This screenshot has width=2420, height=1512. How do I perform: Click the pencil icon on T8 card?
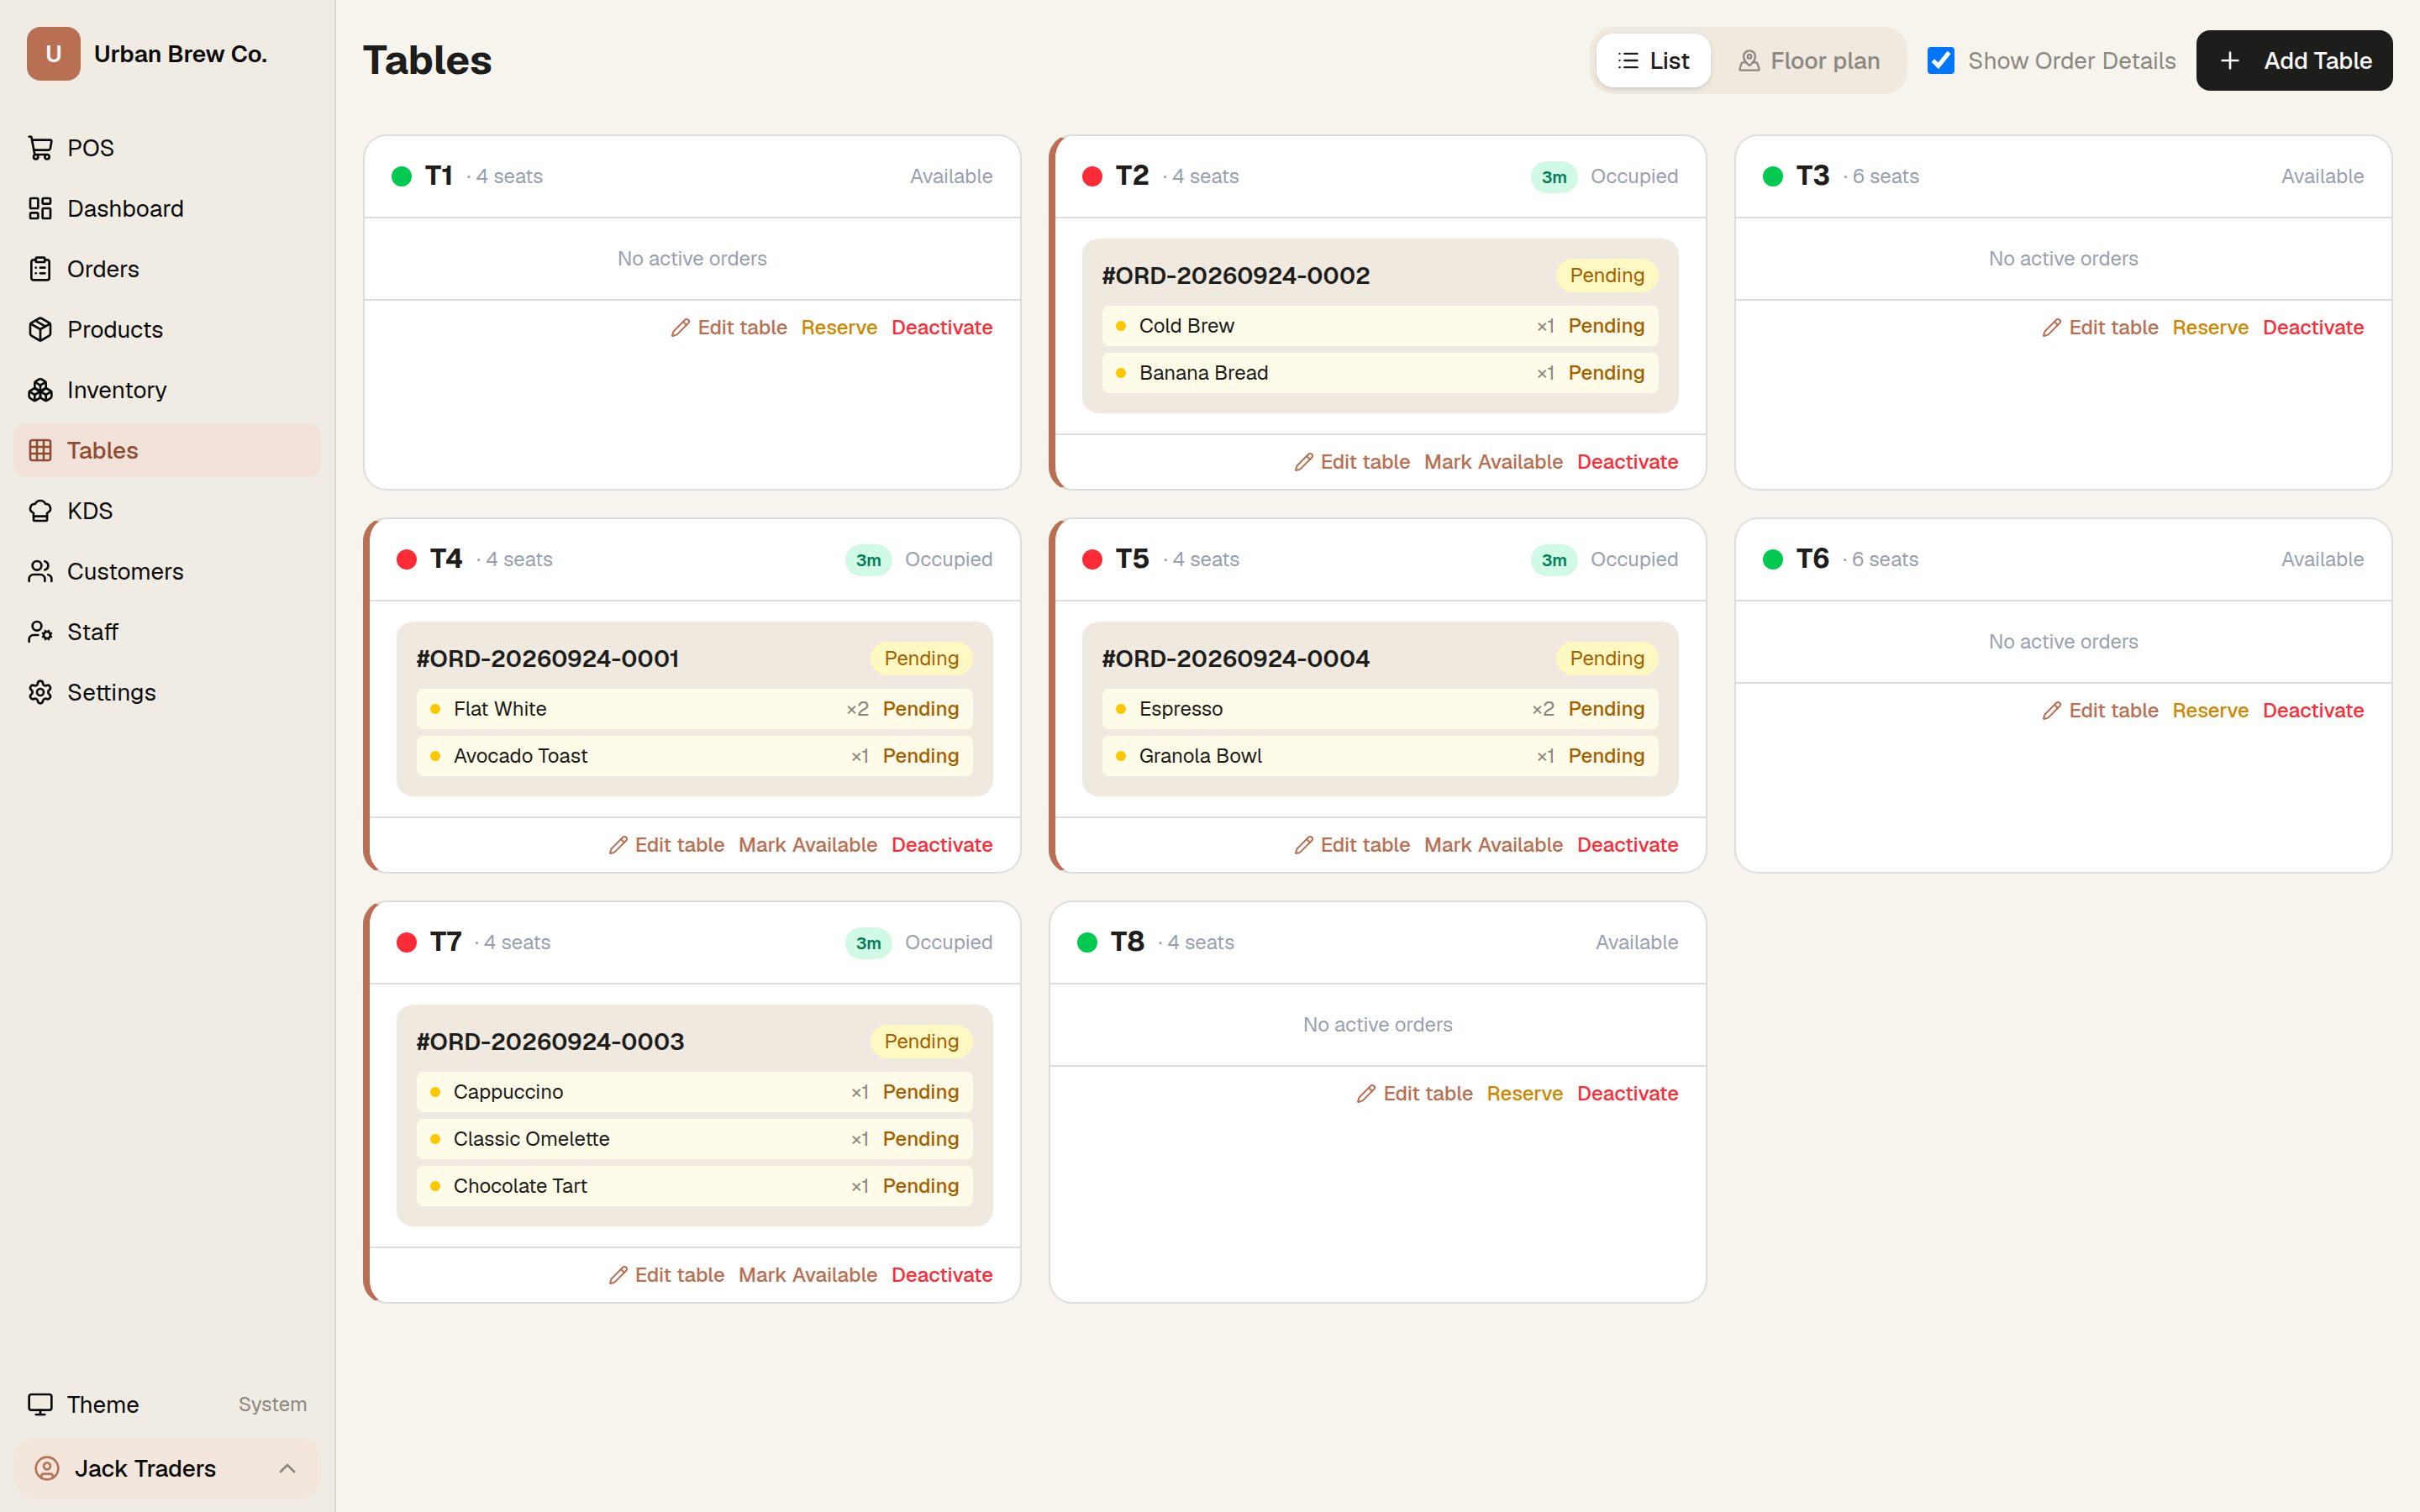coord(1366,1094)
